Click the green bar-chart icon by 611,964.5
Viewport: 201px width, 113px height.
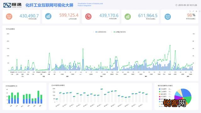pyautogui.click(x=128, y=17)
